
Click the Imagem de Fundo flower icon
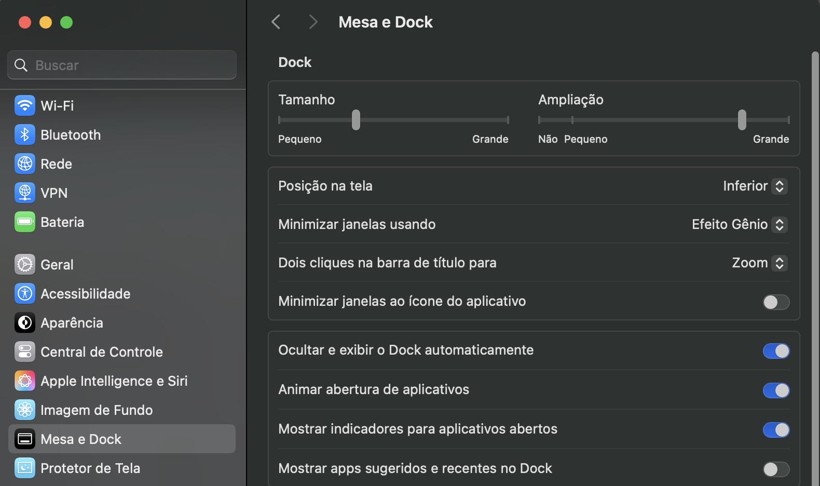click(25, 410)
